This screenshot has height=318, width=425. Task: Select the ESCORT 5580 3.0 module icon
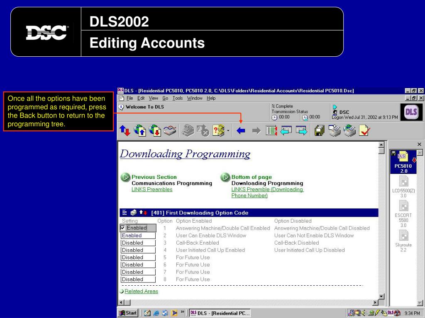pyautogui.click(x=403, y=214)
